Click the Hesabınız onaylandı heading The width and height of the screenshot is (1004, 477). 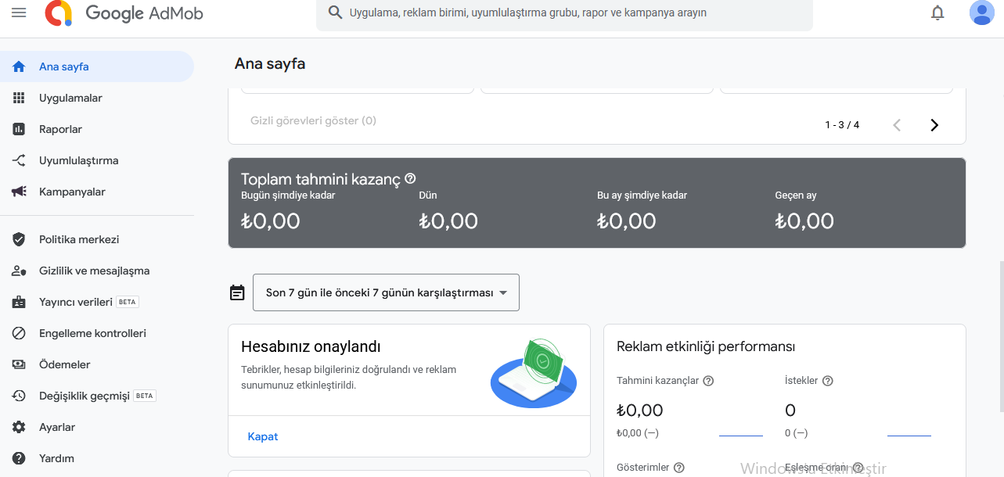pyautogui.click(x=311, y=346)
